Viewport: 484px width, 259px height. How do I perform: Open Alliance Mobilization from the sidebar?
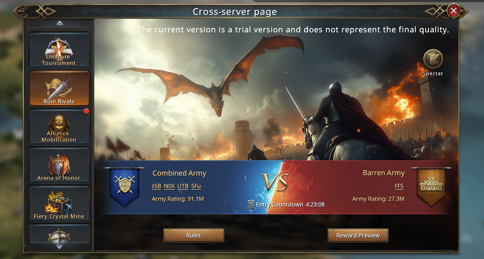[x=59, y=126]
